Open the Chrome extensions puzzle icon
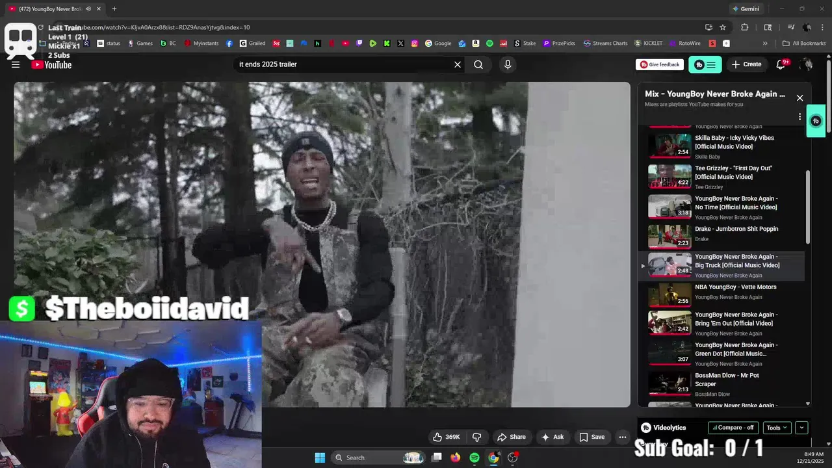832x468 pixels. click(745, 27)
